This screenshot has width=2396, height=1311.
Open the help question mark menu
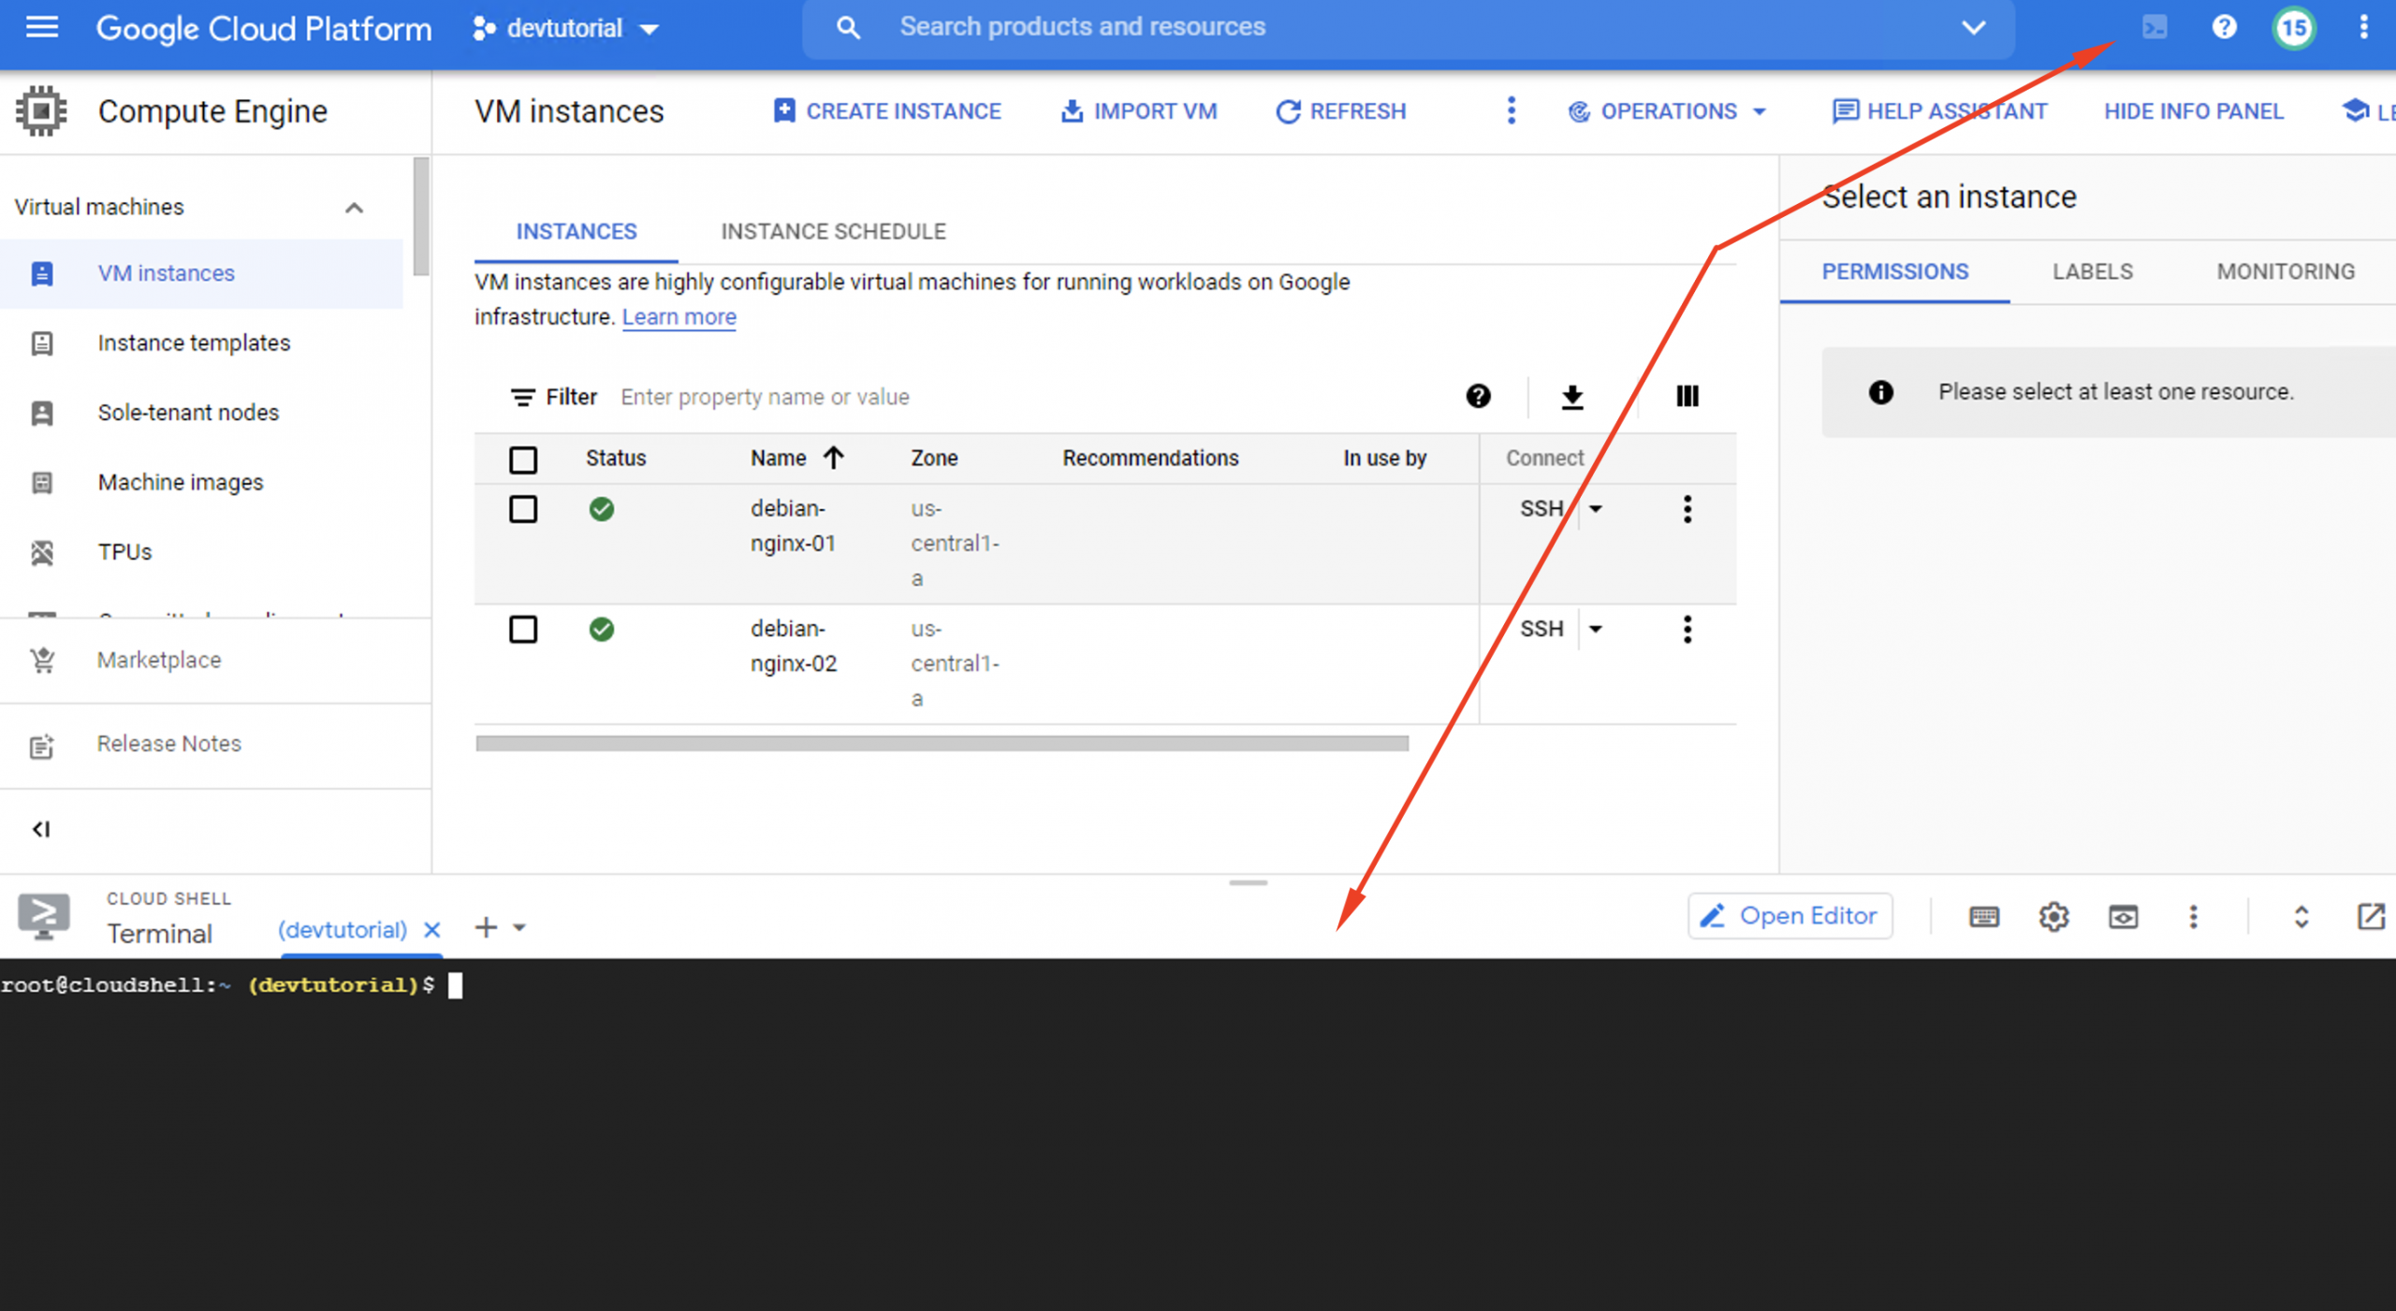coord(2224,27)
